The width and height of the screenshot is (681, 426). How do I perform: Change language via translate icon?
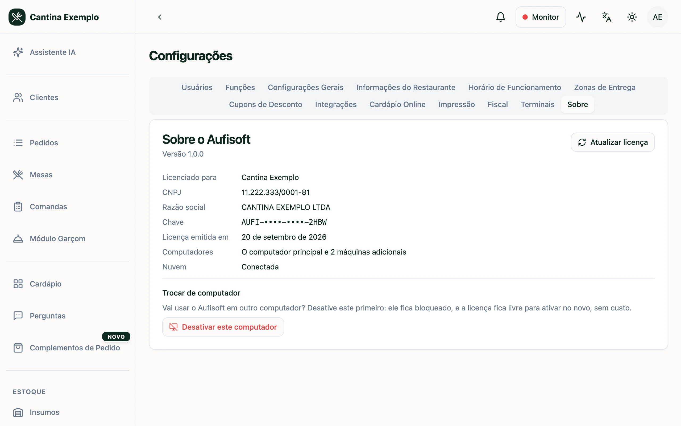(607, 17)
